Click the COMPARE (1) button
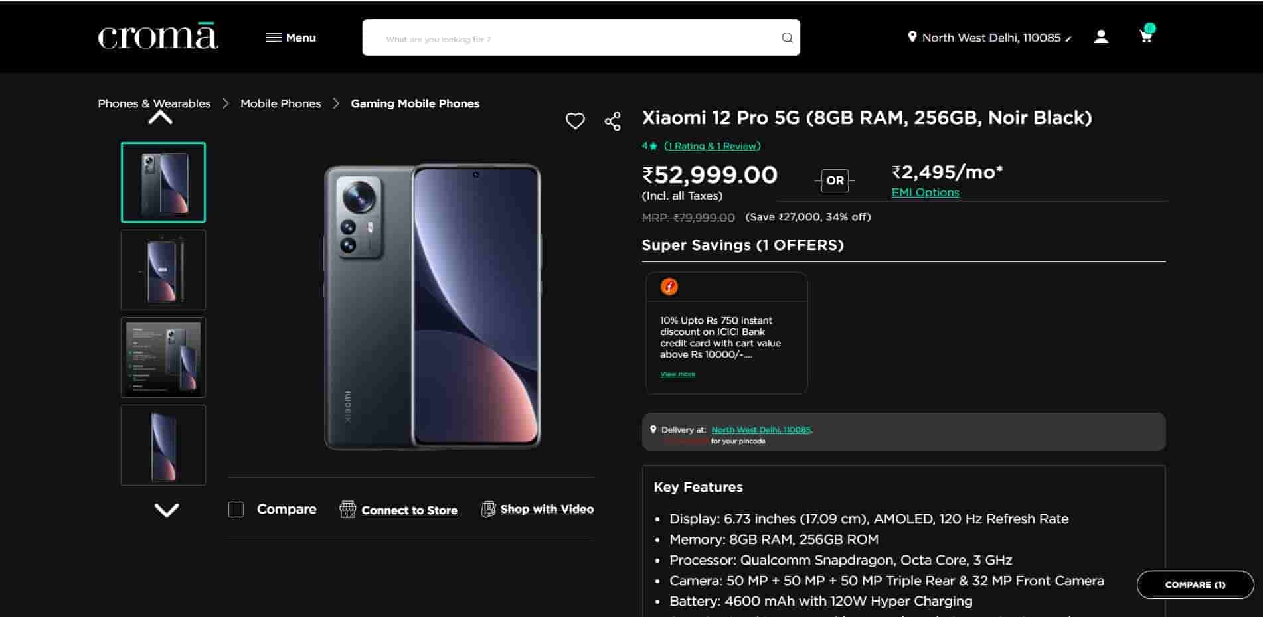This screenshot has height=617, width=1263. click(x=1195, y=584)
